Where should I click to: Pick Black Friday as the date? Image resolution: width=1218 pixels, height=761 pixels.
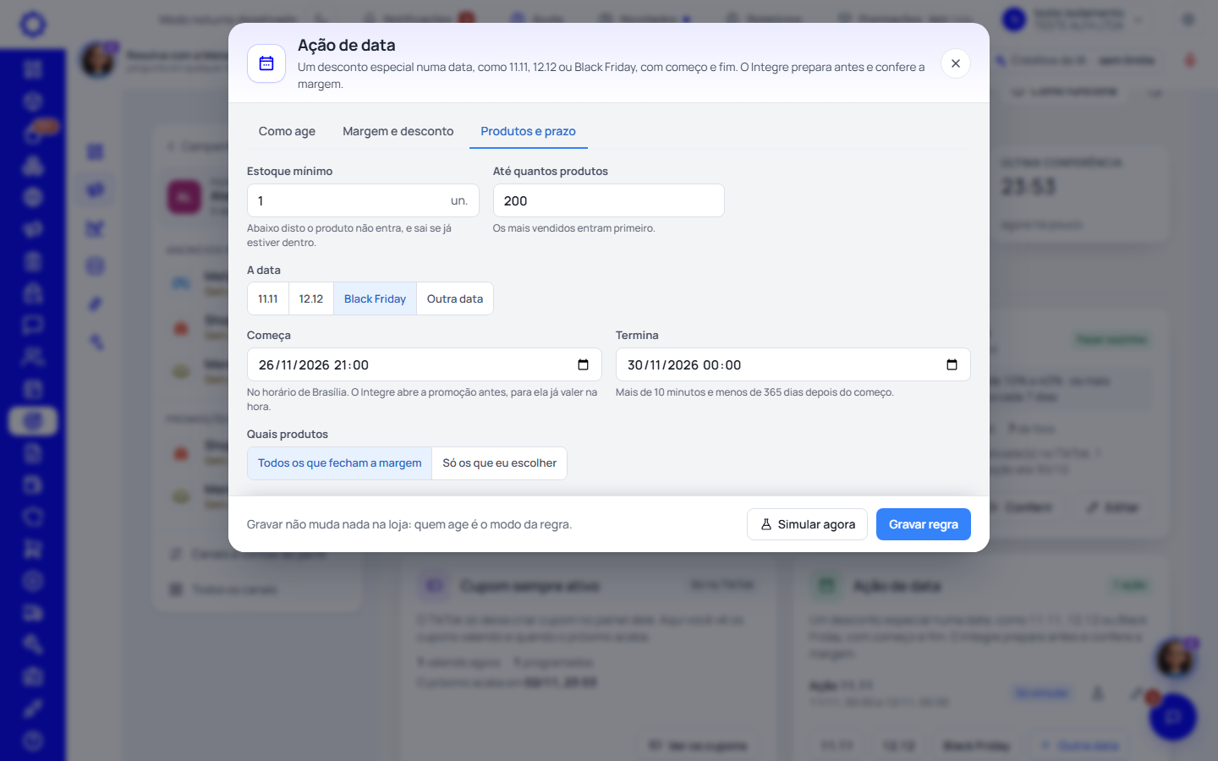click(x=375, y=298)
